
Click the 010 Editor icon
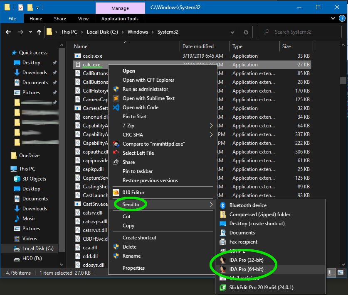(116, 193)
